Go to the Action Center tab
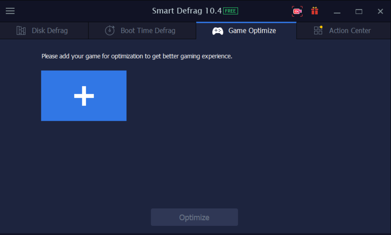Screen dimensions: 391x235 pyautogui.click(x=344, y=30)
